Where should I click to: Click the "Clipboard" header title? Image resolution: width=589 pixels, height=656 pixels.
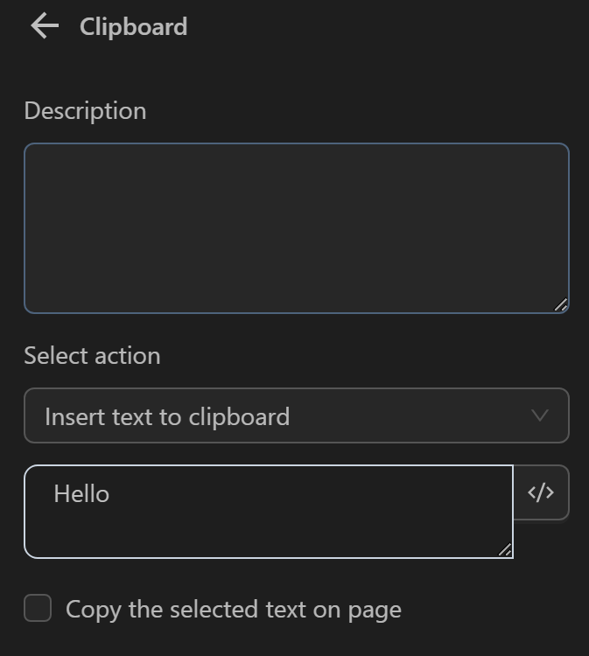[x=133, y=27]
